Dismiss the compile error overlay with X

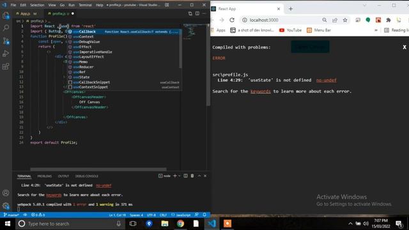pyautogui.click(x=405, y=47)
